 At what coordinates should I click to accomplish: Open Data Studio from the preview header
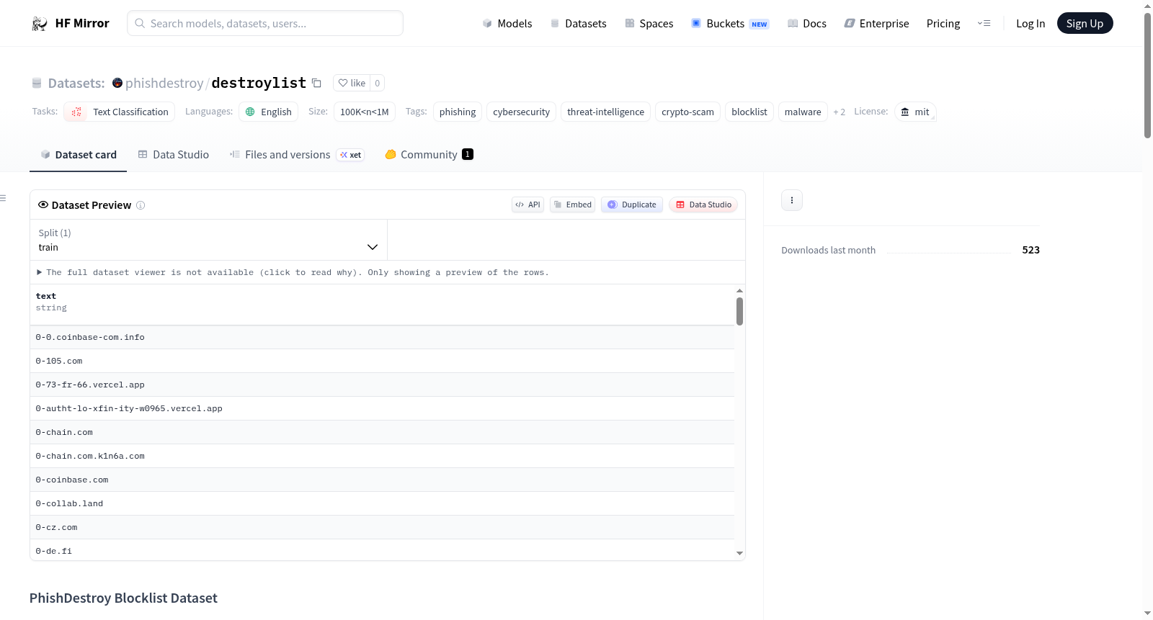pos(703,205)
